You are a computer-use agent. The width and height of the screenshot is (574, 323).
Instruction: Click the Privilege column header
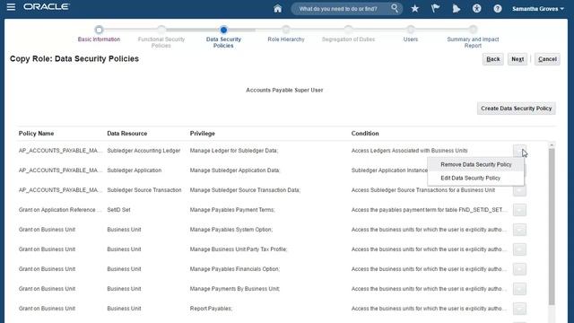point(203,134)
